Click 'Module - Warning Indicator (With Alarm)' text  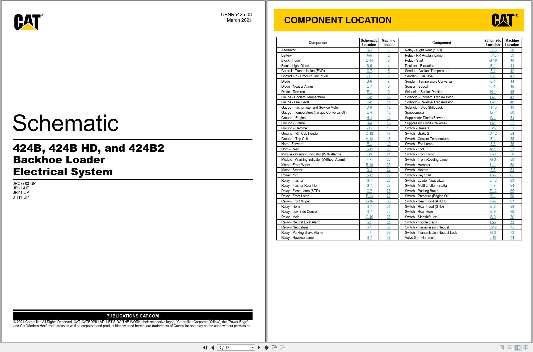pyautogui.click(x=311, y=154)
